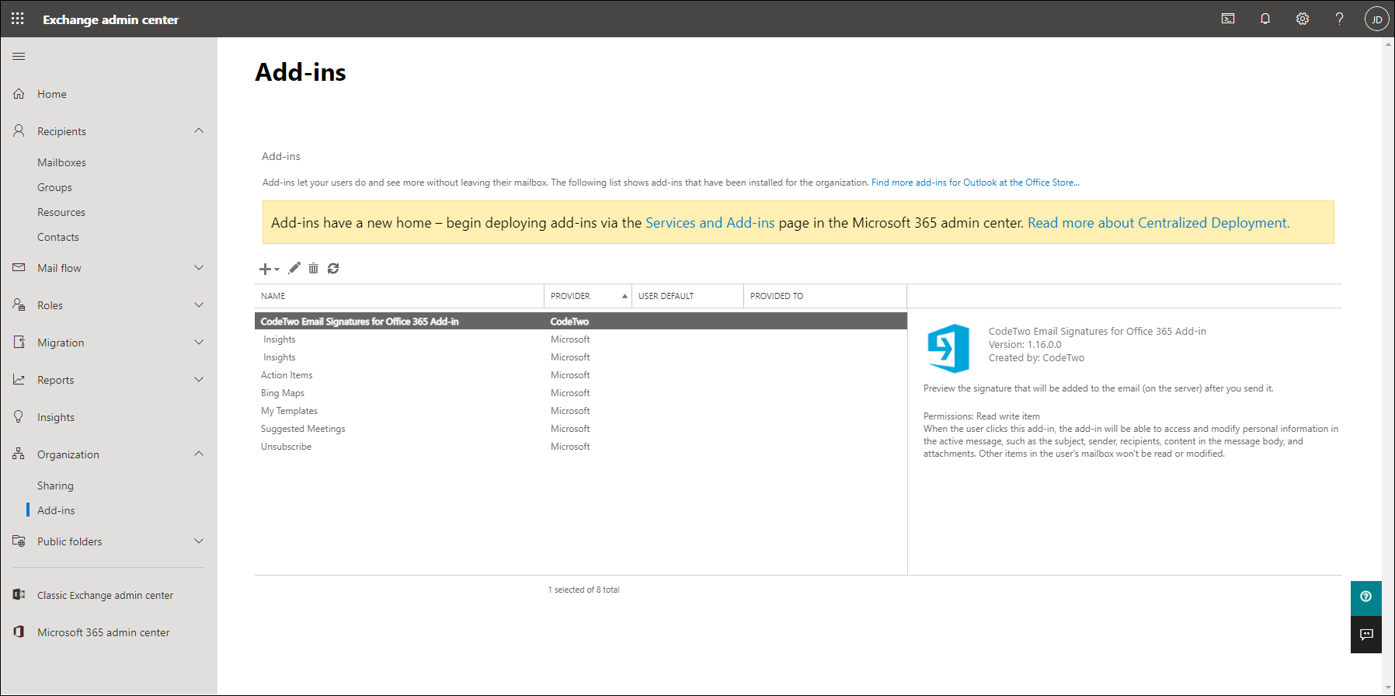Open Resources under Recipients
This screenshot has width=1395, height=696.
point(61,212)
